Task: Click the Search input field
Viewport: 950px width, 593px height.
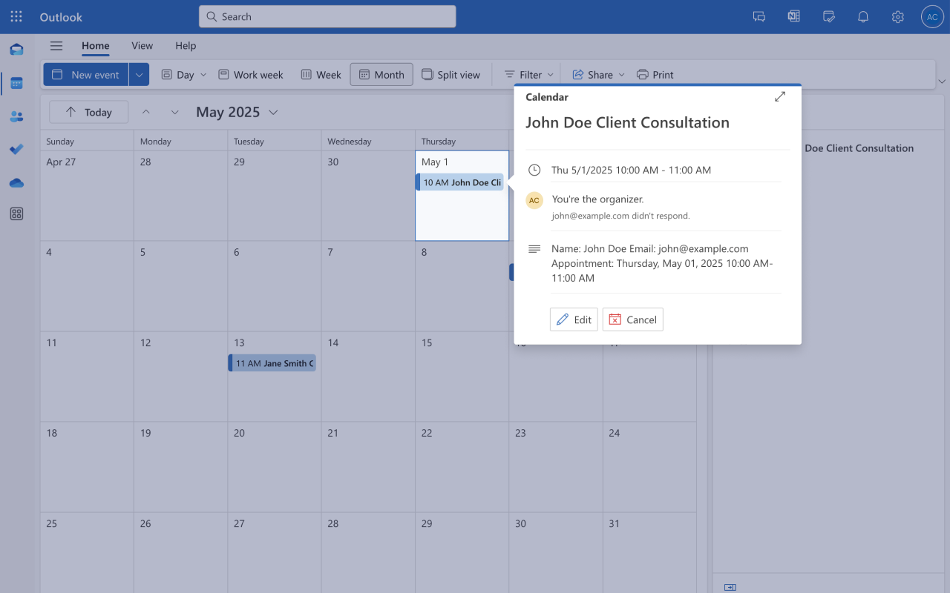Action: coord(327,16)
